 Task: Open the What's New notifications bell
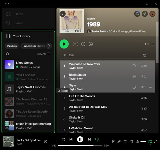[x=137, y=14]
